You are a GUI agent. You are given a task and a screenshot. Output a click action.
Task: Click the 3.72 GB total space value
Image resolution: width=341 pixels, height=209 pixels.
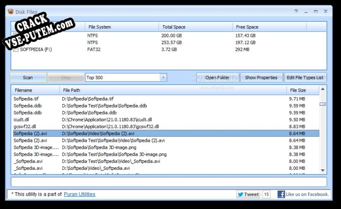[169, 49]
